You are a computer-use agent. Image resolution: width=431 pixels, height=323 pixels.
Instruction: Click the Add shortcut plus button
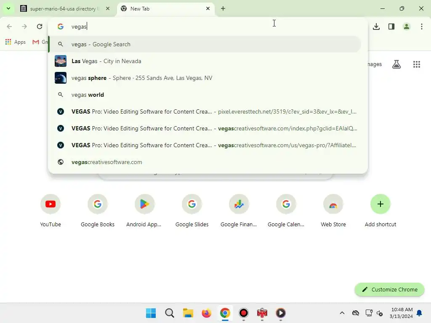(380, 204)
